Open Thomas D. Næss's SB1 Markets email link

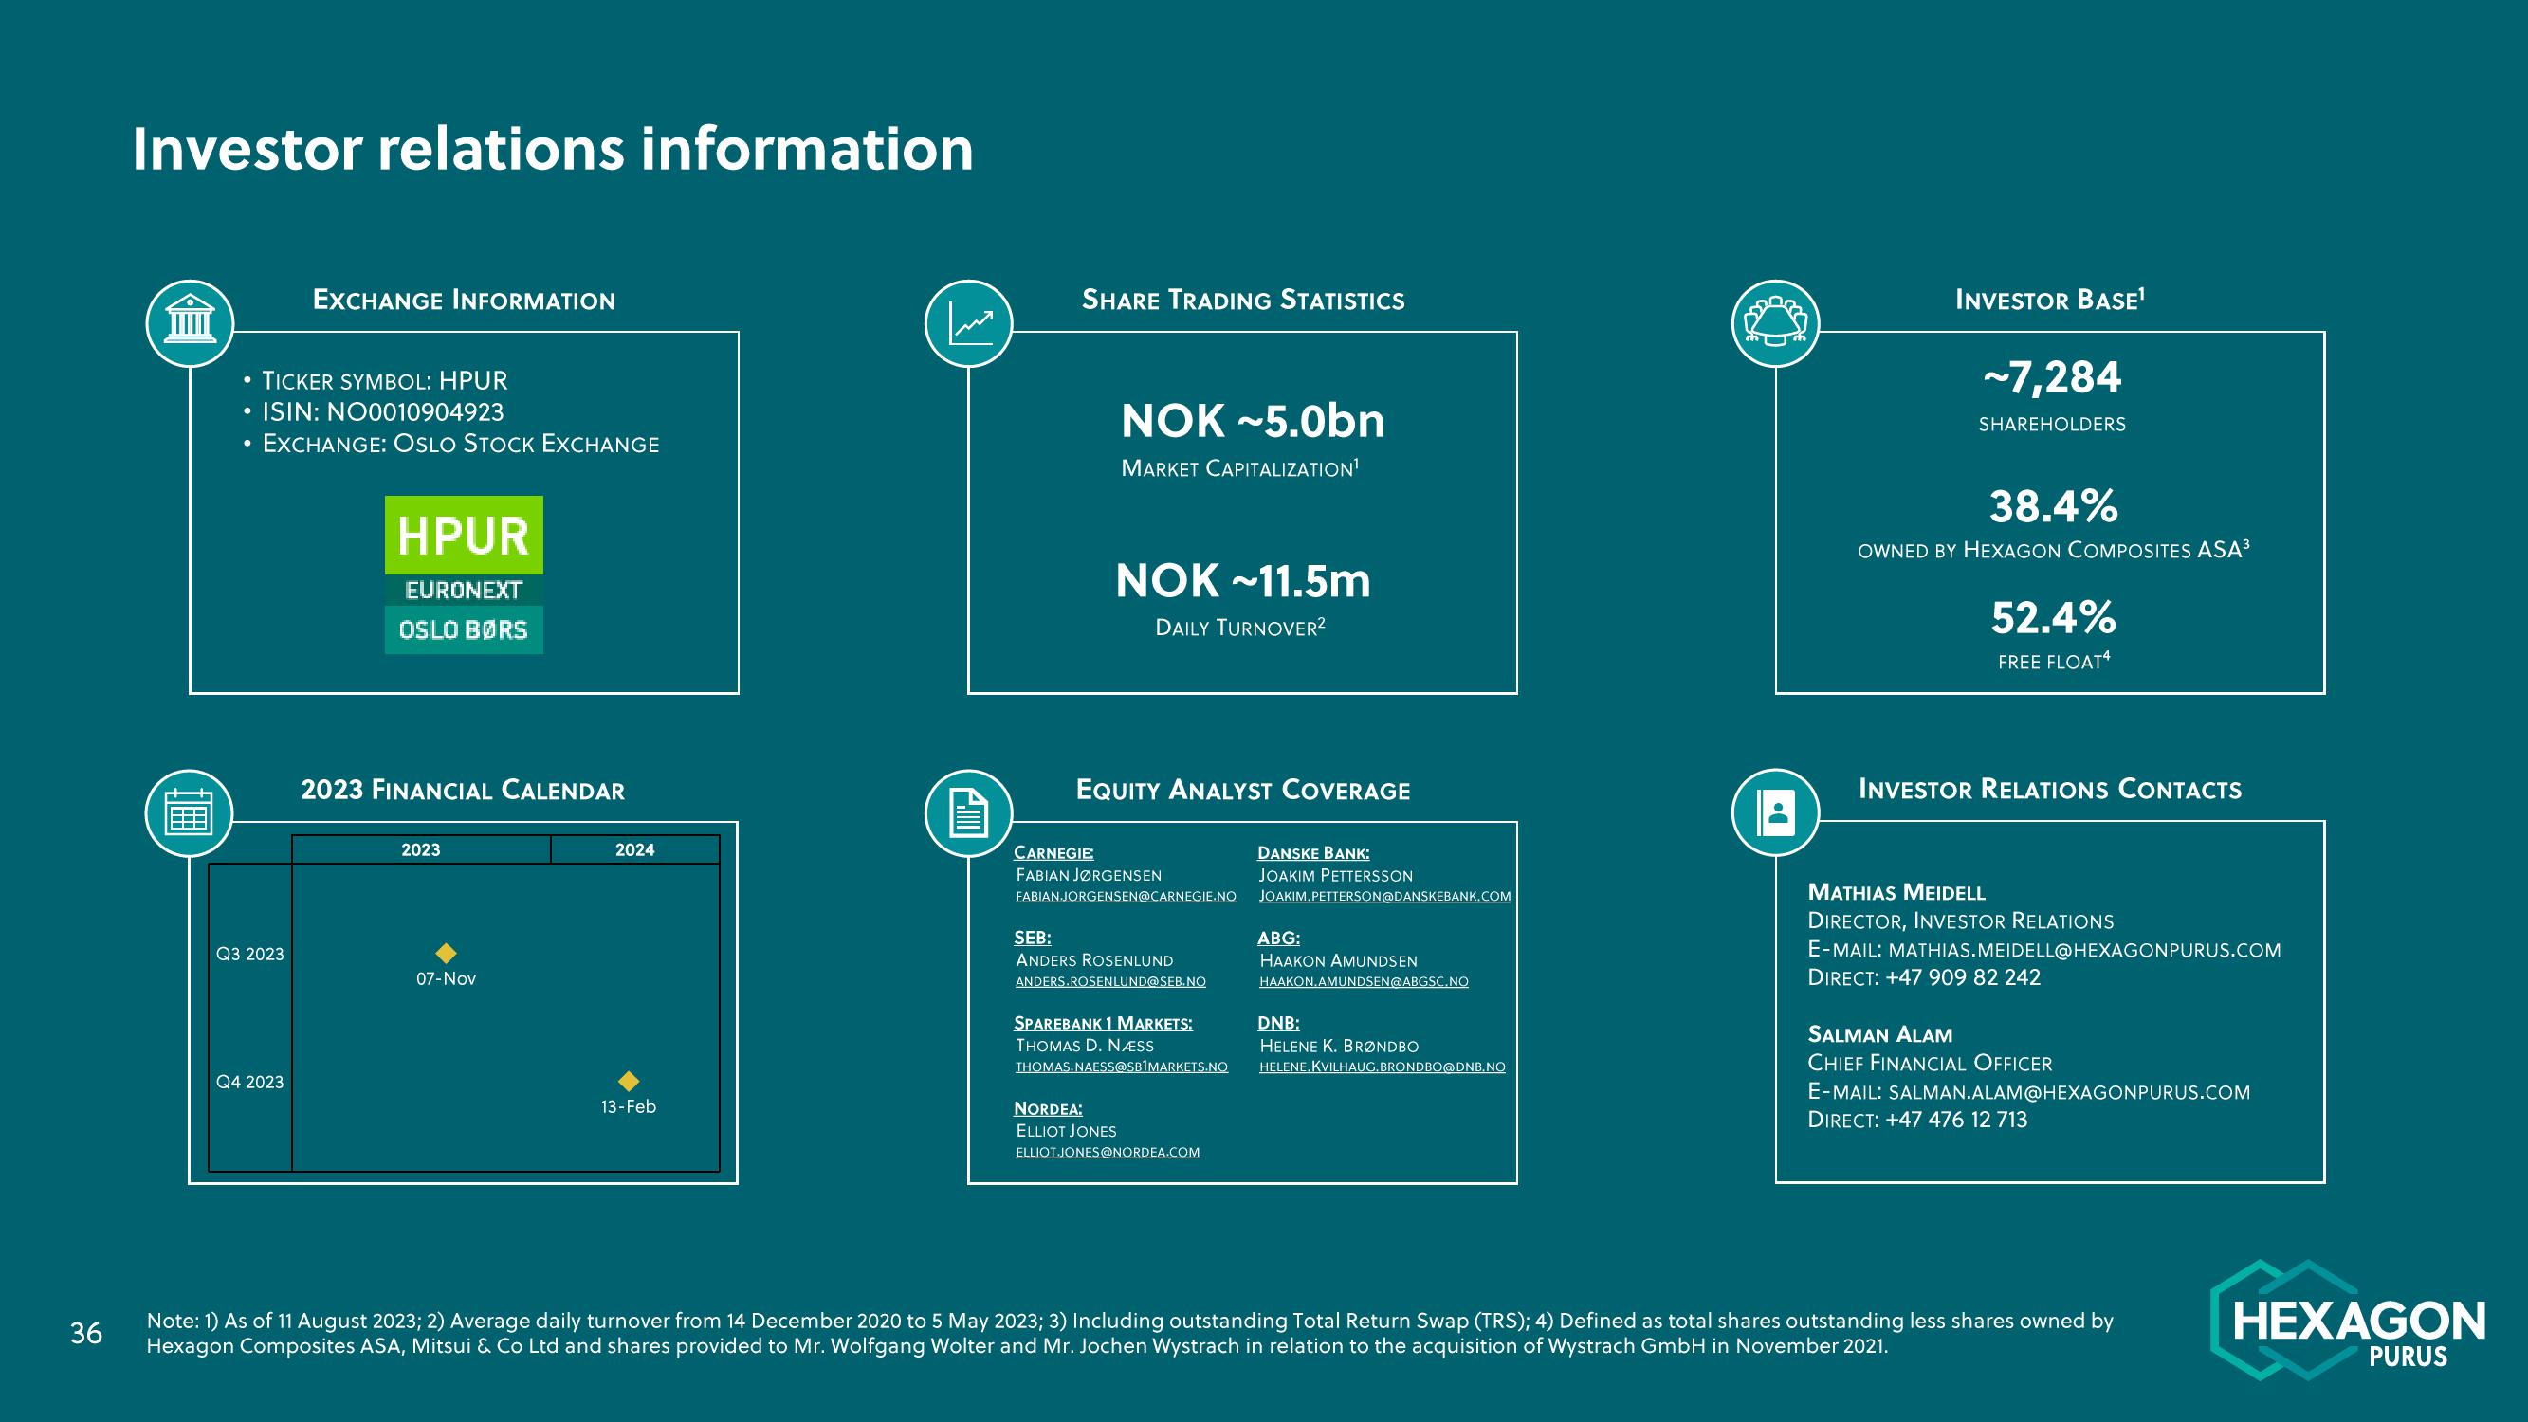click(x=1121, y=1066)
